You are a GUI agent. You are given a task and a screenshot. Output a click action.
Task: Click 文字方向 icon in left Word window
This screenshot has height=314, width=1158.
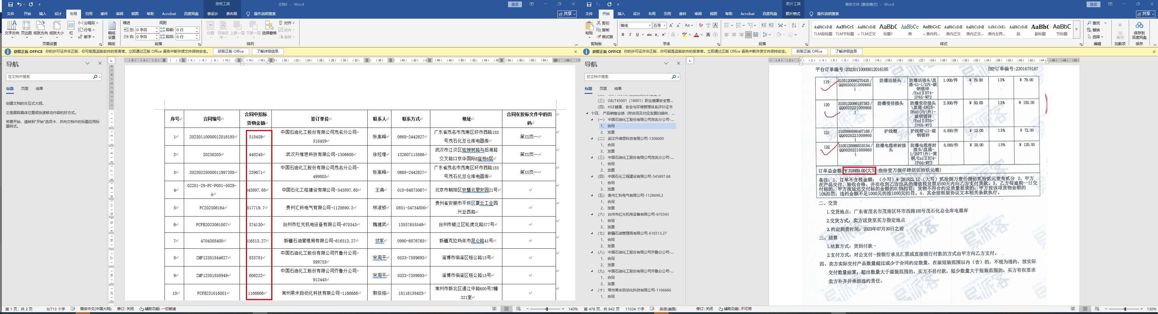(x=12, y=27)
